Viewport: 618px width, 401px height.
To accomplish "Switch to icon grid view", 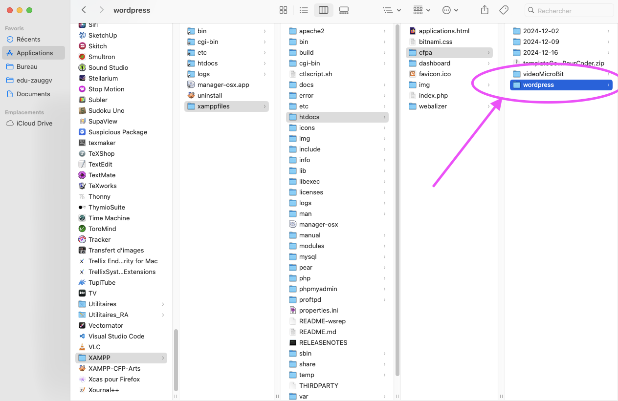I will click(x=283, y=10).
